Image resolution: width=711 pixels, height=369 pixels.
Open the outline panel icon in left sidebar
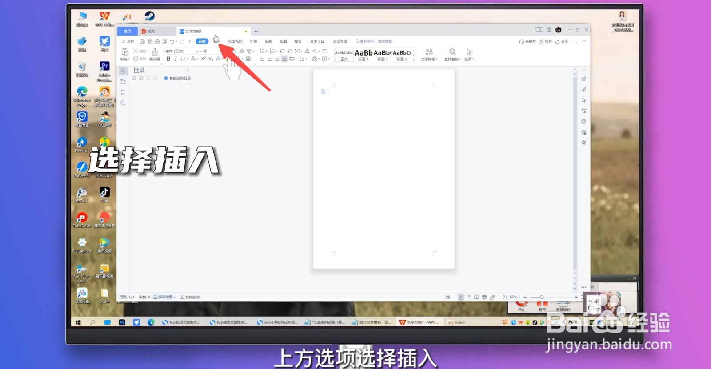click(x=123, y=71)
